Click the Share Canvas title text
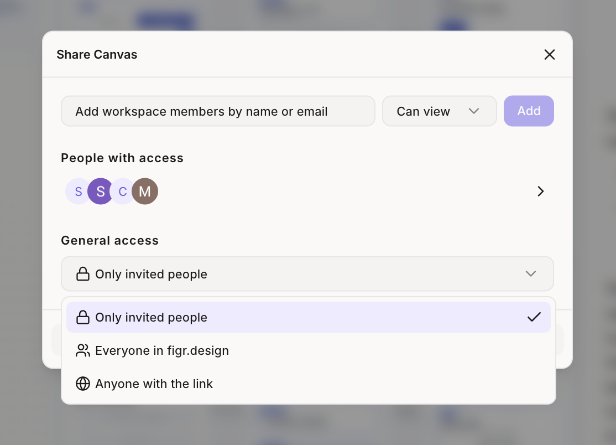Image resolution: width=616 pixels, height=445 pixels. (97, 55)
